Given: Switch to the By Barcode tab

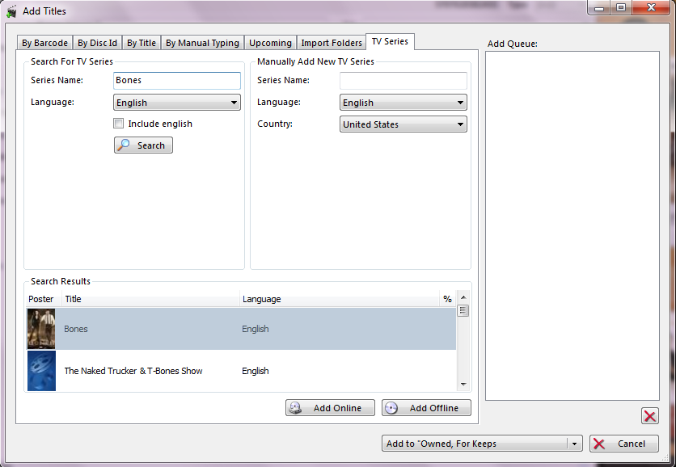Looking at the screenshot, I should tap(44, 43).
